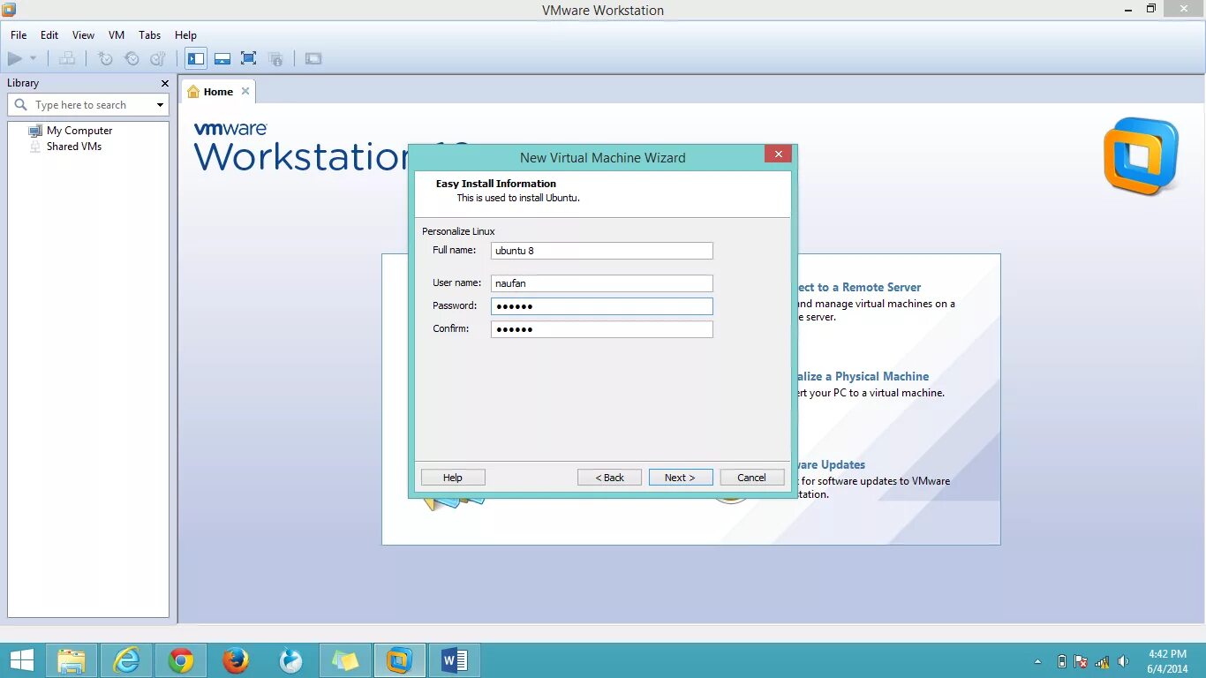This screenshot has height=678, width=1206.
Task: Select Shared VMs in the Library
Action: 74,147
